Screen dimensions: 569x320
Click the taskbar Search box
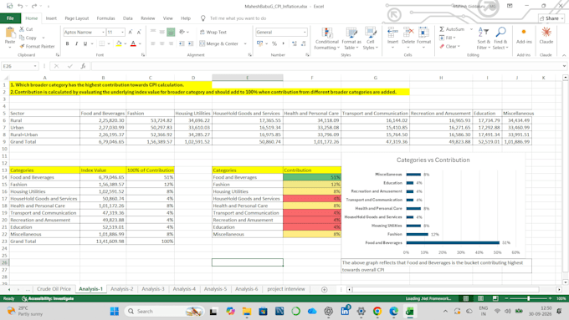pyautogui.click(x=164, y=312)
